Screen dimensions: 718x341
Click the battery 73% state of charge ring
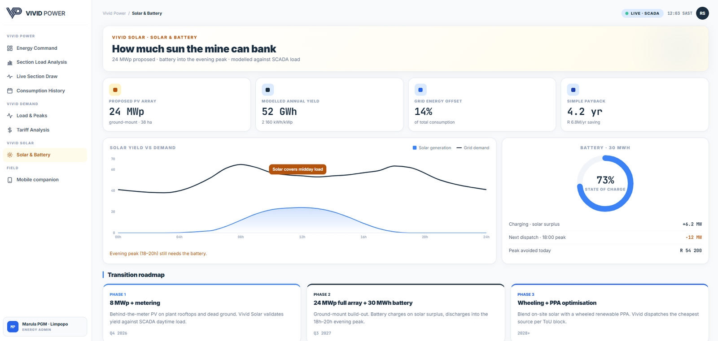click(x=605, y=183)
